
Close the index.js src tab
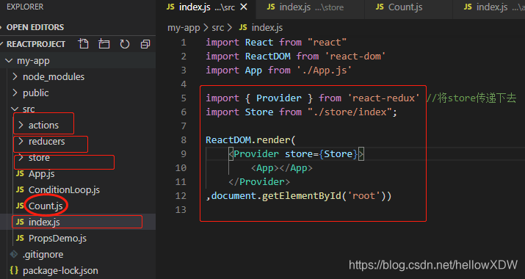(x=244, y=7)
